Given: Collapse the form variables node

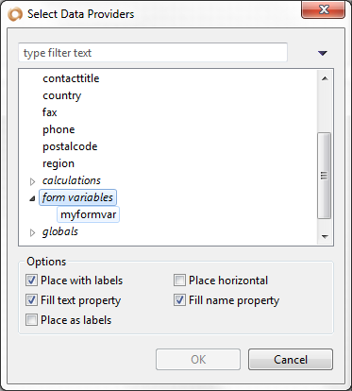Looking at the screenshot, I should point(32,198).
